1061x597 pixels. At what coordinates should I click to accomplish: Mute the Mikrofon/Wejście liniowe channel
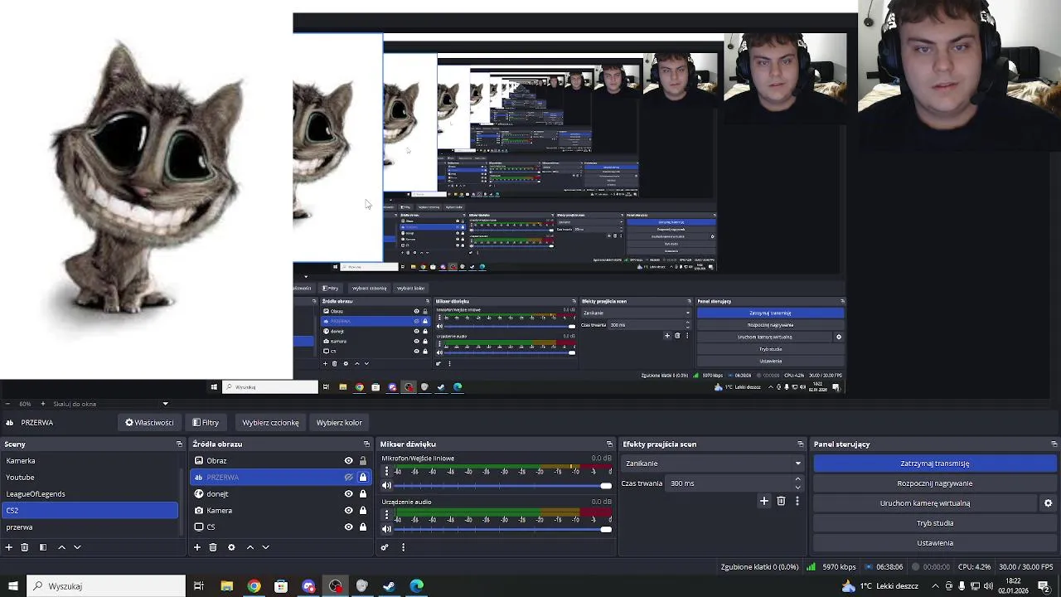(386, 486)
